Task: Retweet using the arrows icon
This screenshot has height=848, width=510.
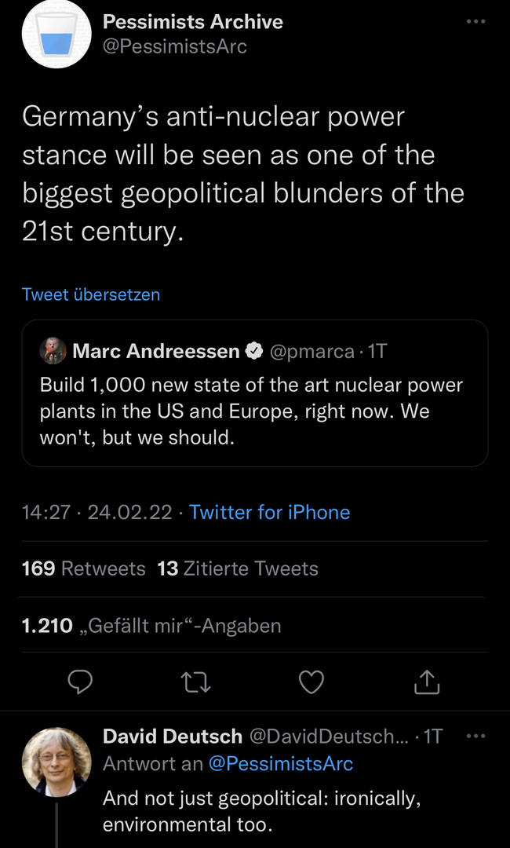Action: (x=197, y=682)
